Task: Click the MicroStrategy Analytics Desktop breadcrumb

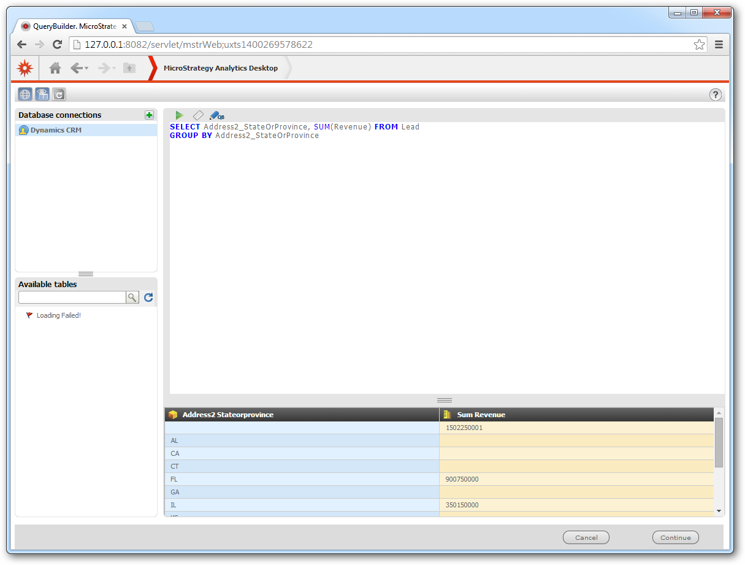Action: pos(221,68)
